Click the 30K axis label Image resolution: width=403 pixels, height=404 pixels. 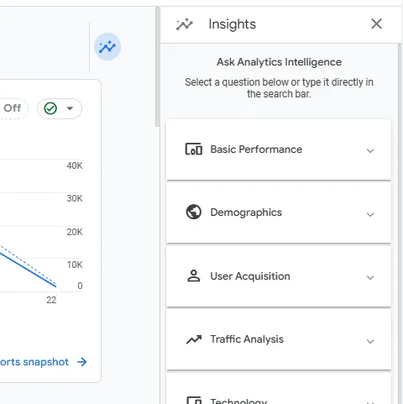(x=75, y=198)
